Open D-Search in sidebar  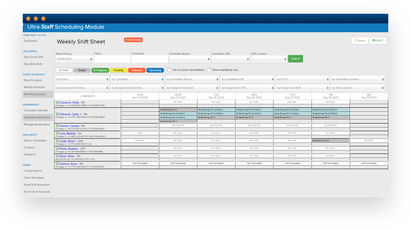coord(29,148)
